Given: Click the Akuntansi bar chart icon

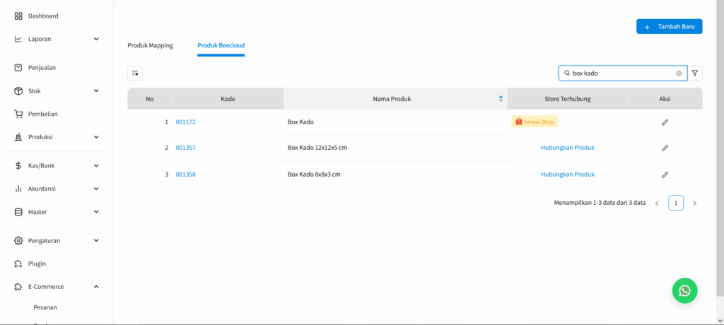Looking at the screenshot, I should 18,189.
